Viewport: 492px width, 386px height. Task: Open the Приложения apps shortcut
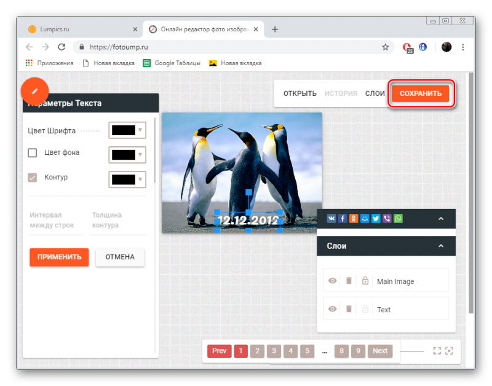click(x=49, y=63)
